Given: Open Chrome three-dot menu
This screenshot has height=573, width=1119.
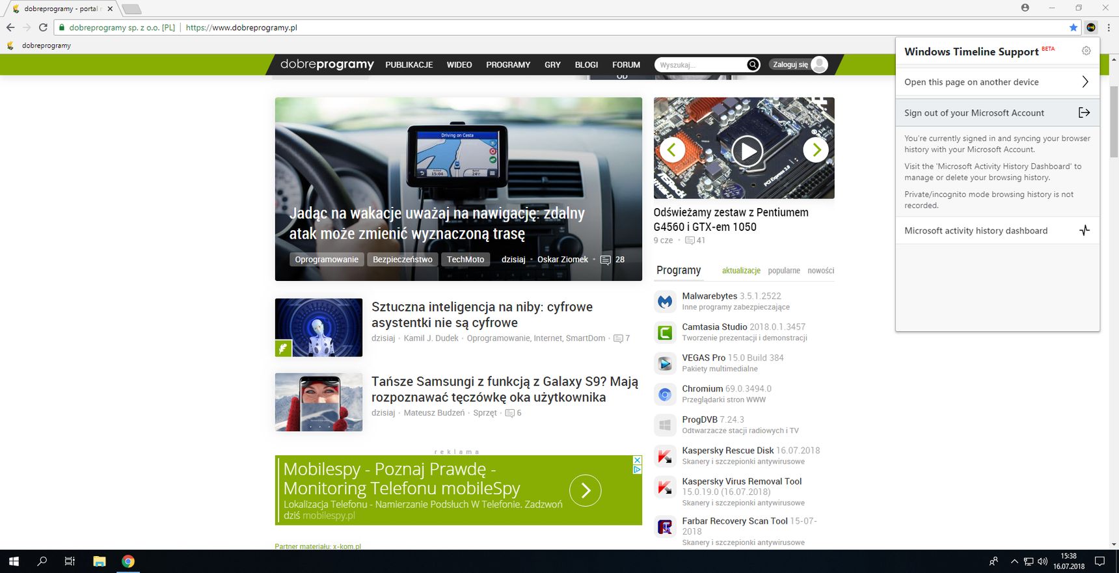Looking at the screenshot, I should click(1109, 27).
